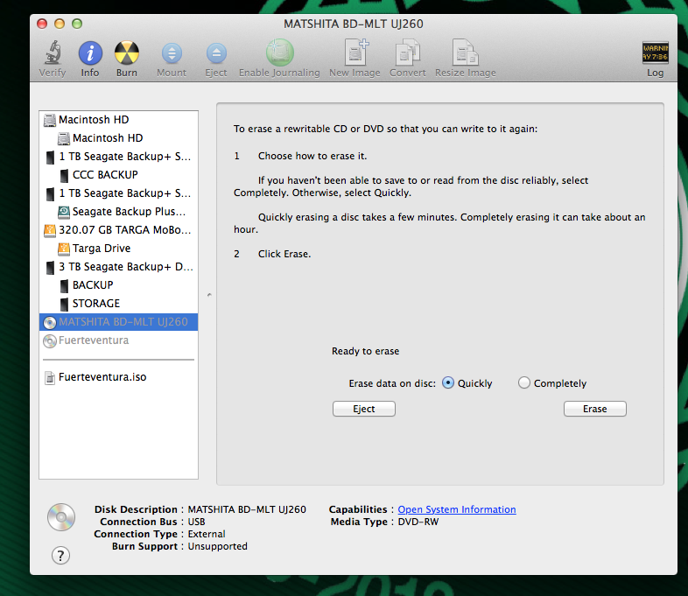Screen dimensions: 688x596
Task: Click the large disc icon beside Disk Description
Action: [x=61, y=517]
